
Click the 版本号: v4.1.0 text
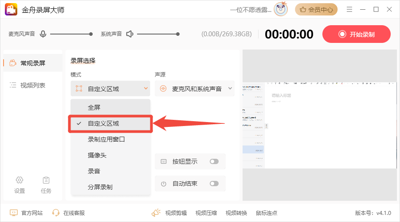click(x=373, y=213)
